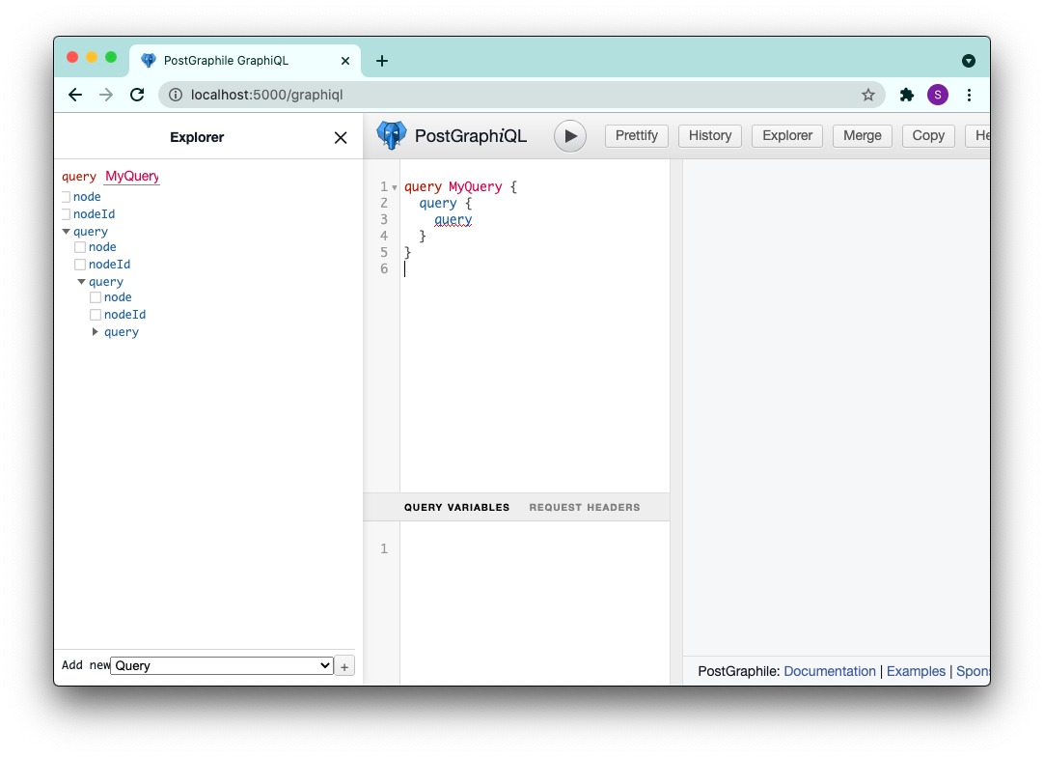The width and height of the screenshot is (1044, 757).
Task: Open the browser extensions puzzle icon
Action: (x=906, y=95)
